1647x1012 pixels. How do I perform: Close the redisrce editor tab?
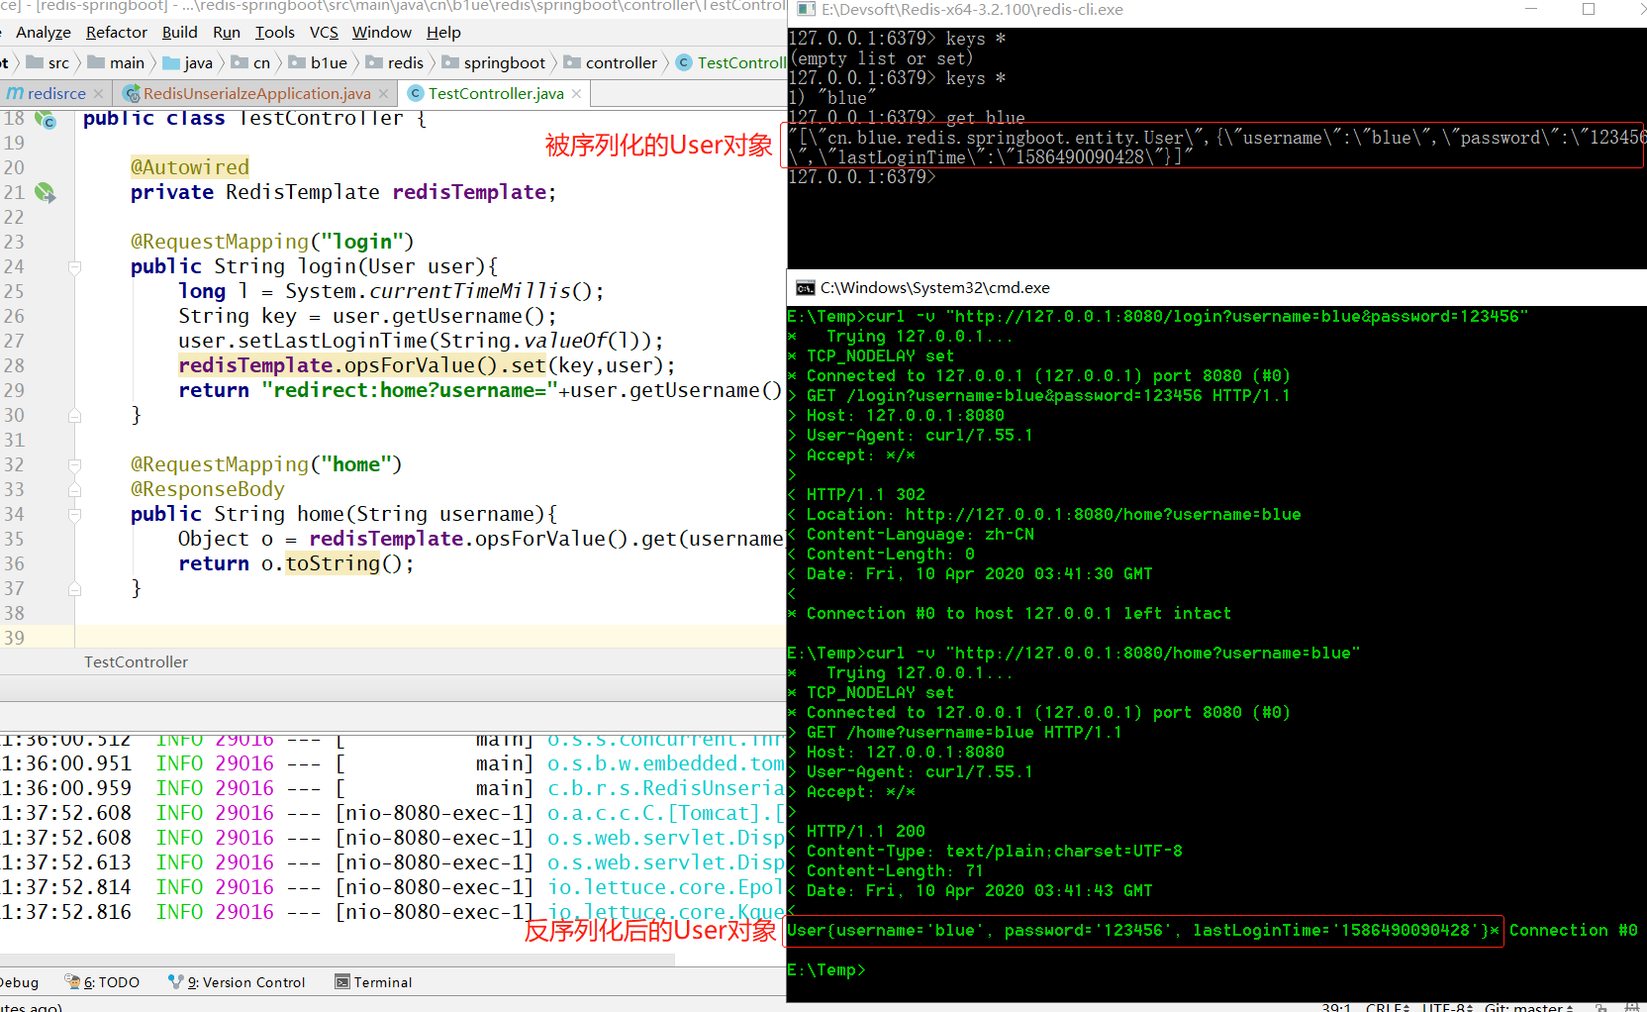click(98, 93)
